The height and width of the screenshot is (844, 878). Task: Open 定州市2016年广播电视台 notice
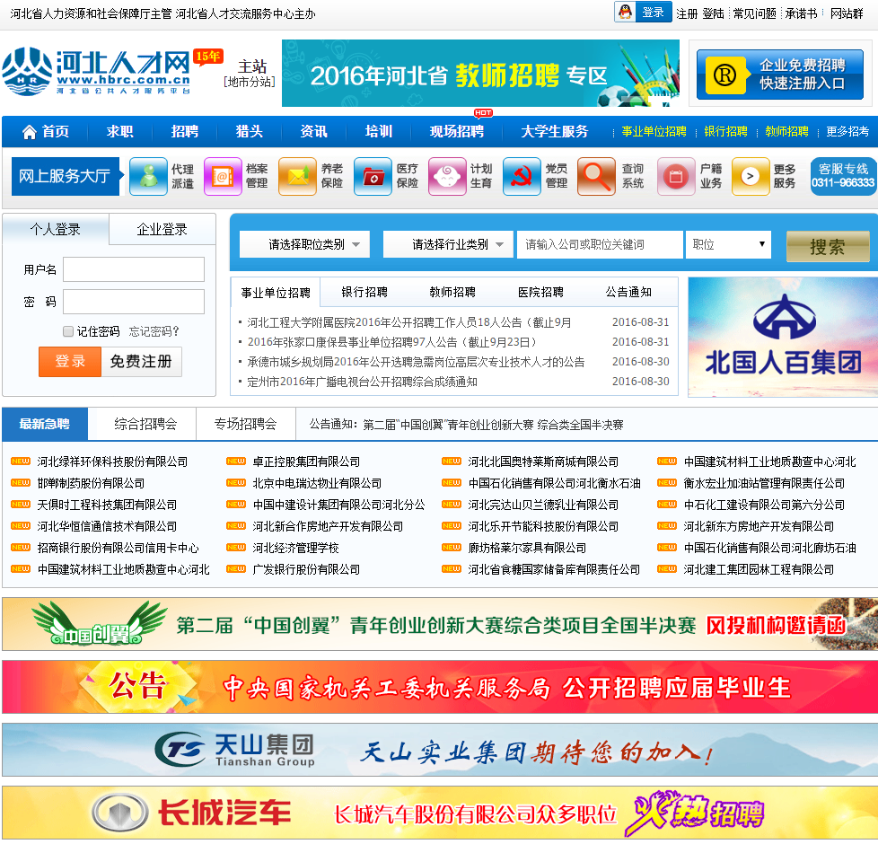[x=363, y=382]
